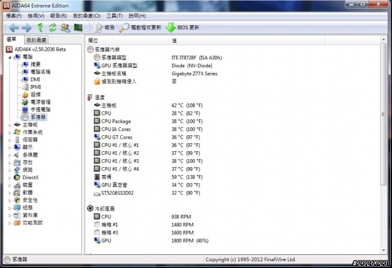Image resolution: width=392 pixels, height=268 pixels.
Task: Switch to the 我的最愛 tab
Action: tap(37, 40)
